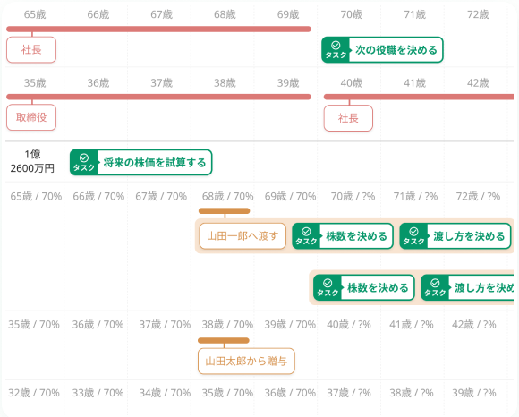This screenshot has width=519, height=417.
Task: Click the task badge on 渡し方を決める beside 山田一郎へ渡す
Action: point(413,236)
